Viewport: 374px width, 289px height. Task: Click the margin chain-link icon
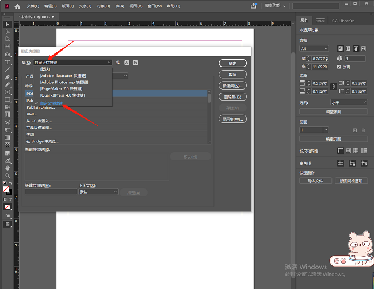[334, 88]
